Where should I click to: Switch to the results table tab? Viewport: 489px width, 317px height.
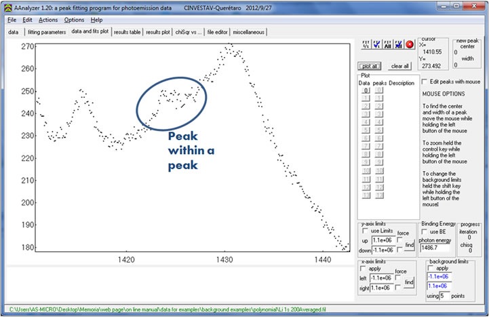127,32
